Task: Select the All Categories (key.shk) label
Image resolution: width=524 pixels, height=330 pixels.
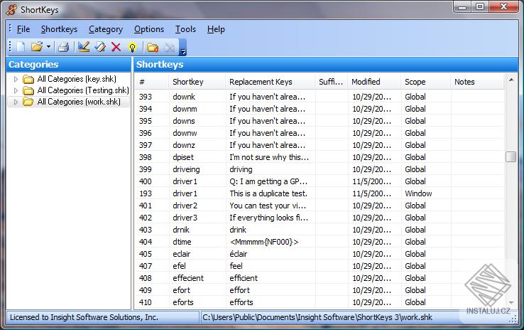Action: [77, 79]
